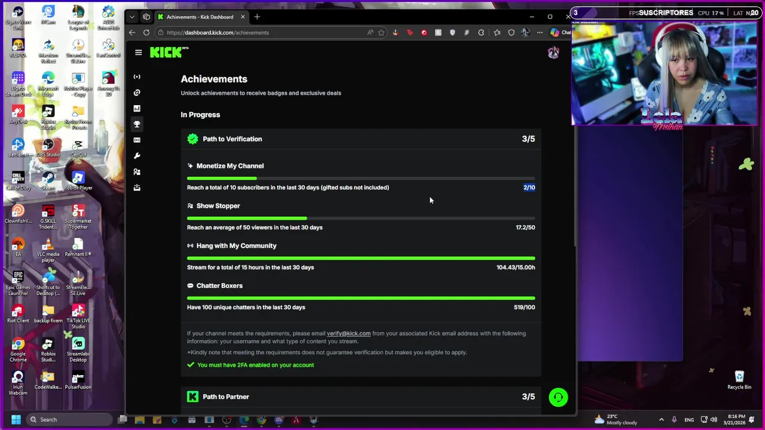Click the highlighted 2/10 subscriber count

pos(529,188)
